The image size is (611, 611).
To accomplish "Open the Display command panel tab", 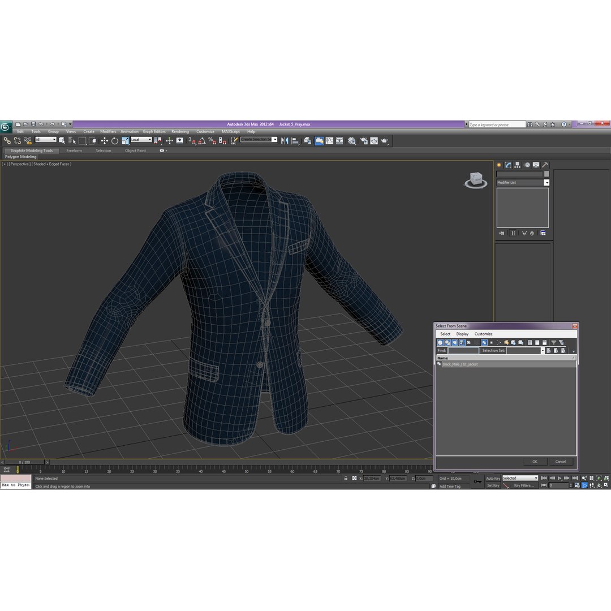I will 536,165.
